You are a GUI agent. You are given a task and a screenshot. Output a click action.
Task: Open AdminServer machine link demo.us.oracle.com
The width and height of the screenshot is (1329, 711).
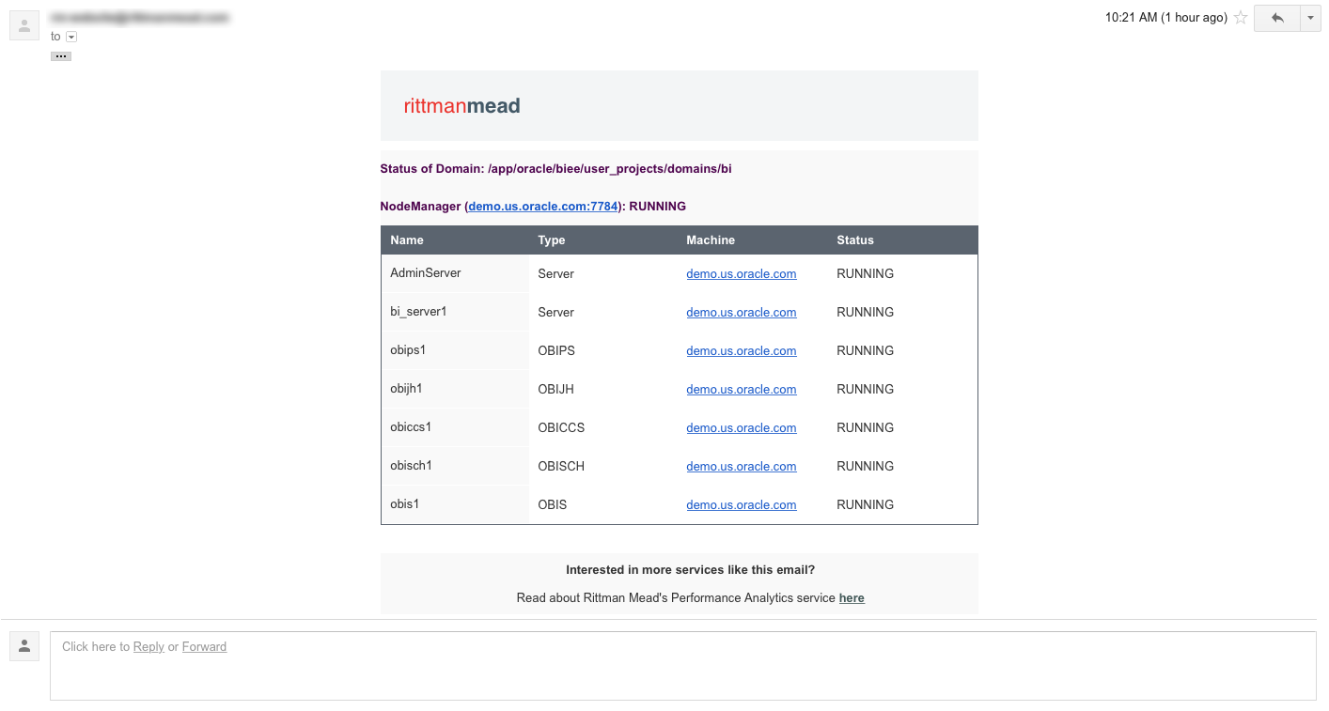coord(742,274)
